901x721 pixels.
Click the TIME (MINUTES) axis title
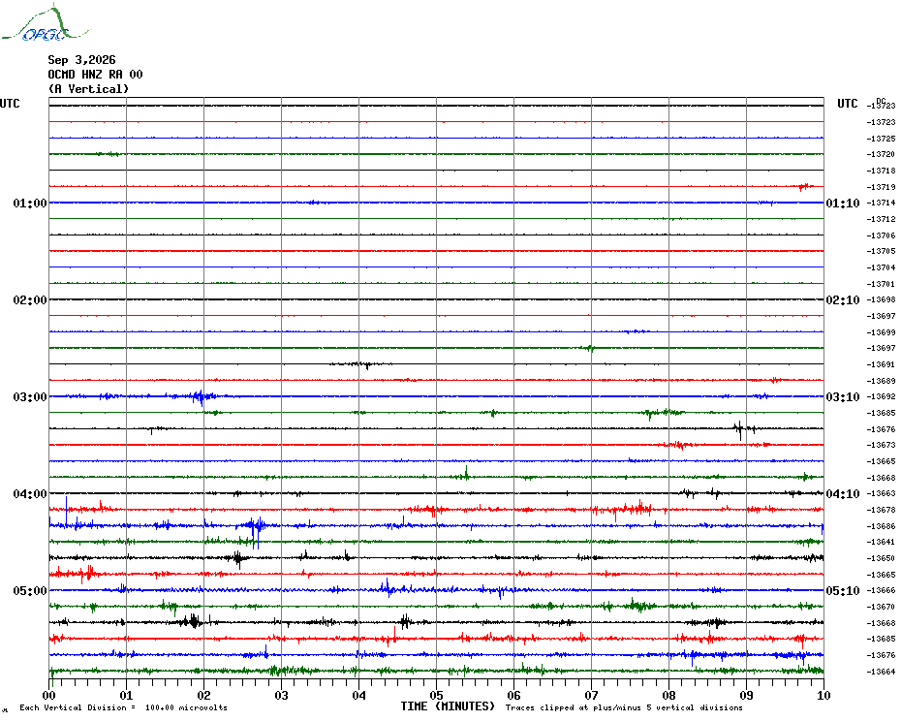pyautogui.click(x=448, y=706)
